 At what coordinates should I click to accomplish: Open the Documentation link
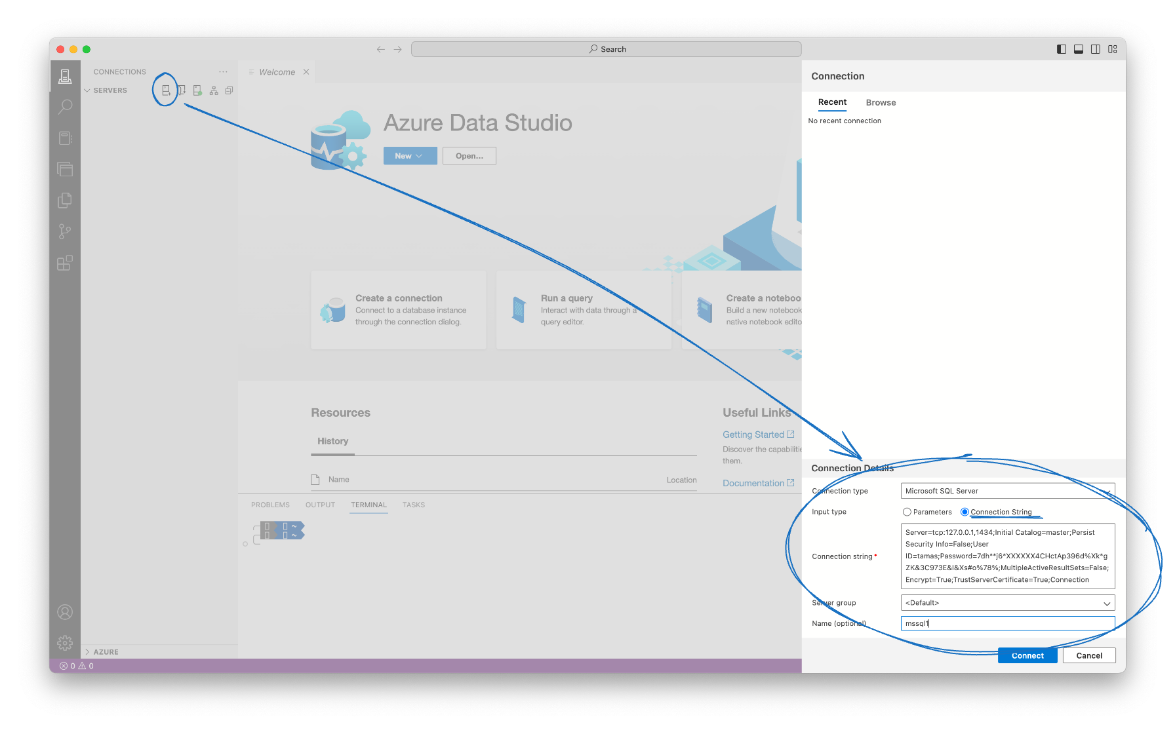pyautogui.click(x=759, y=483)
